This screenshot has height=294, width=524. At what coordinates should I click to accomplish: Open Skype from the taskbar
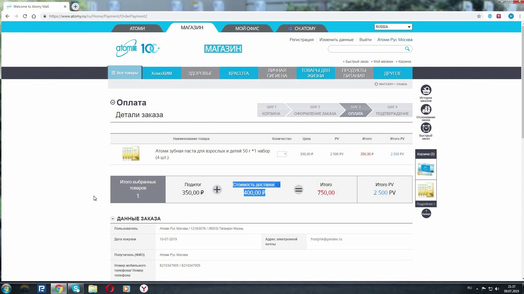76,289
